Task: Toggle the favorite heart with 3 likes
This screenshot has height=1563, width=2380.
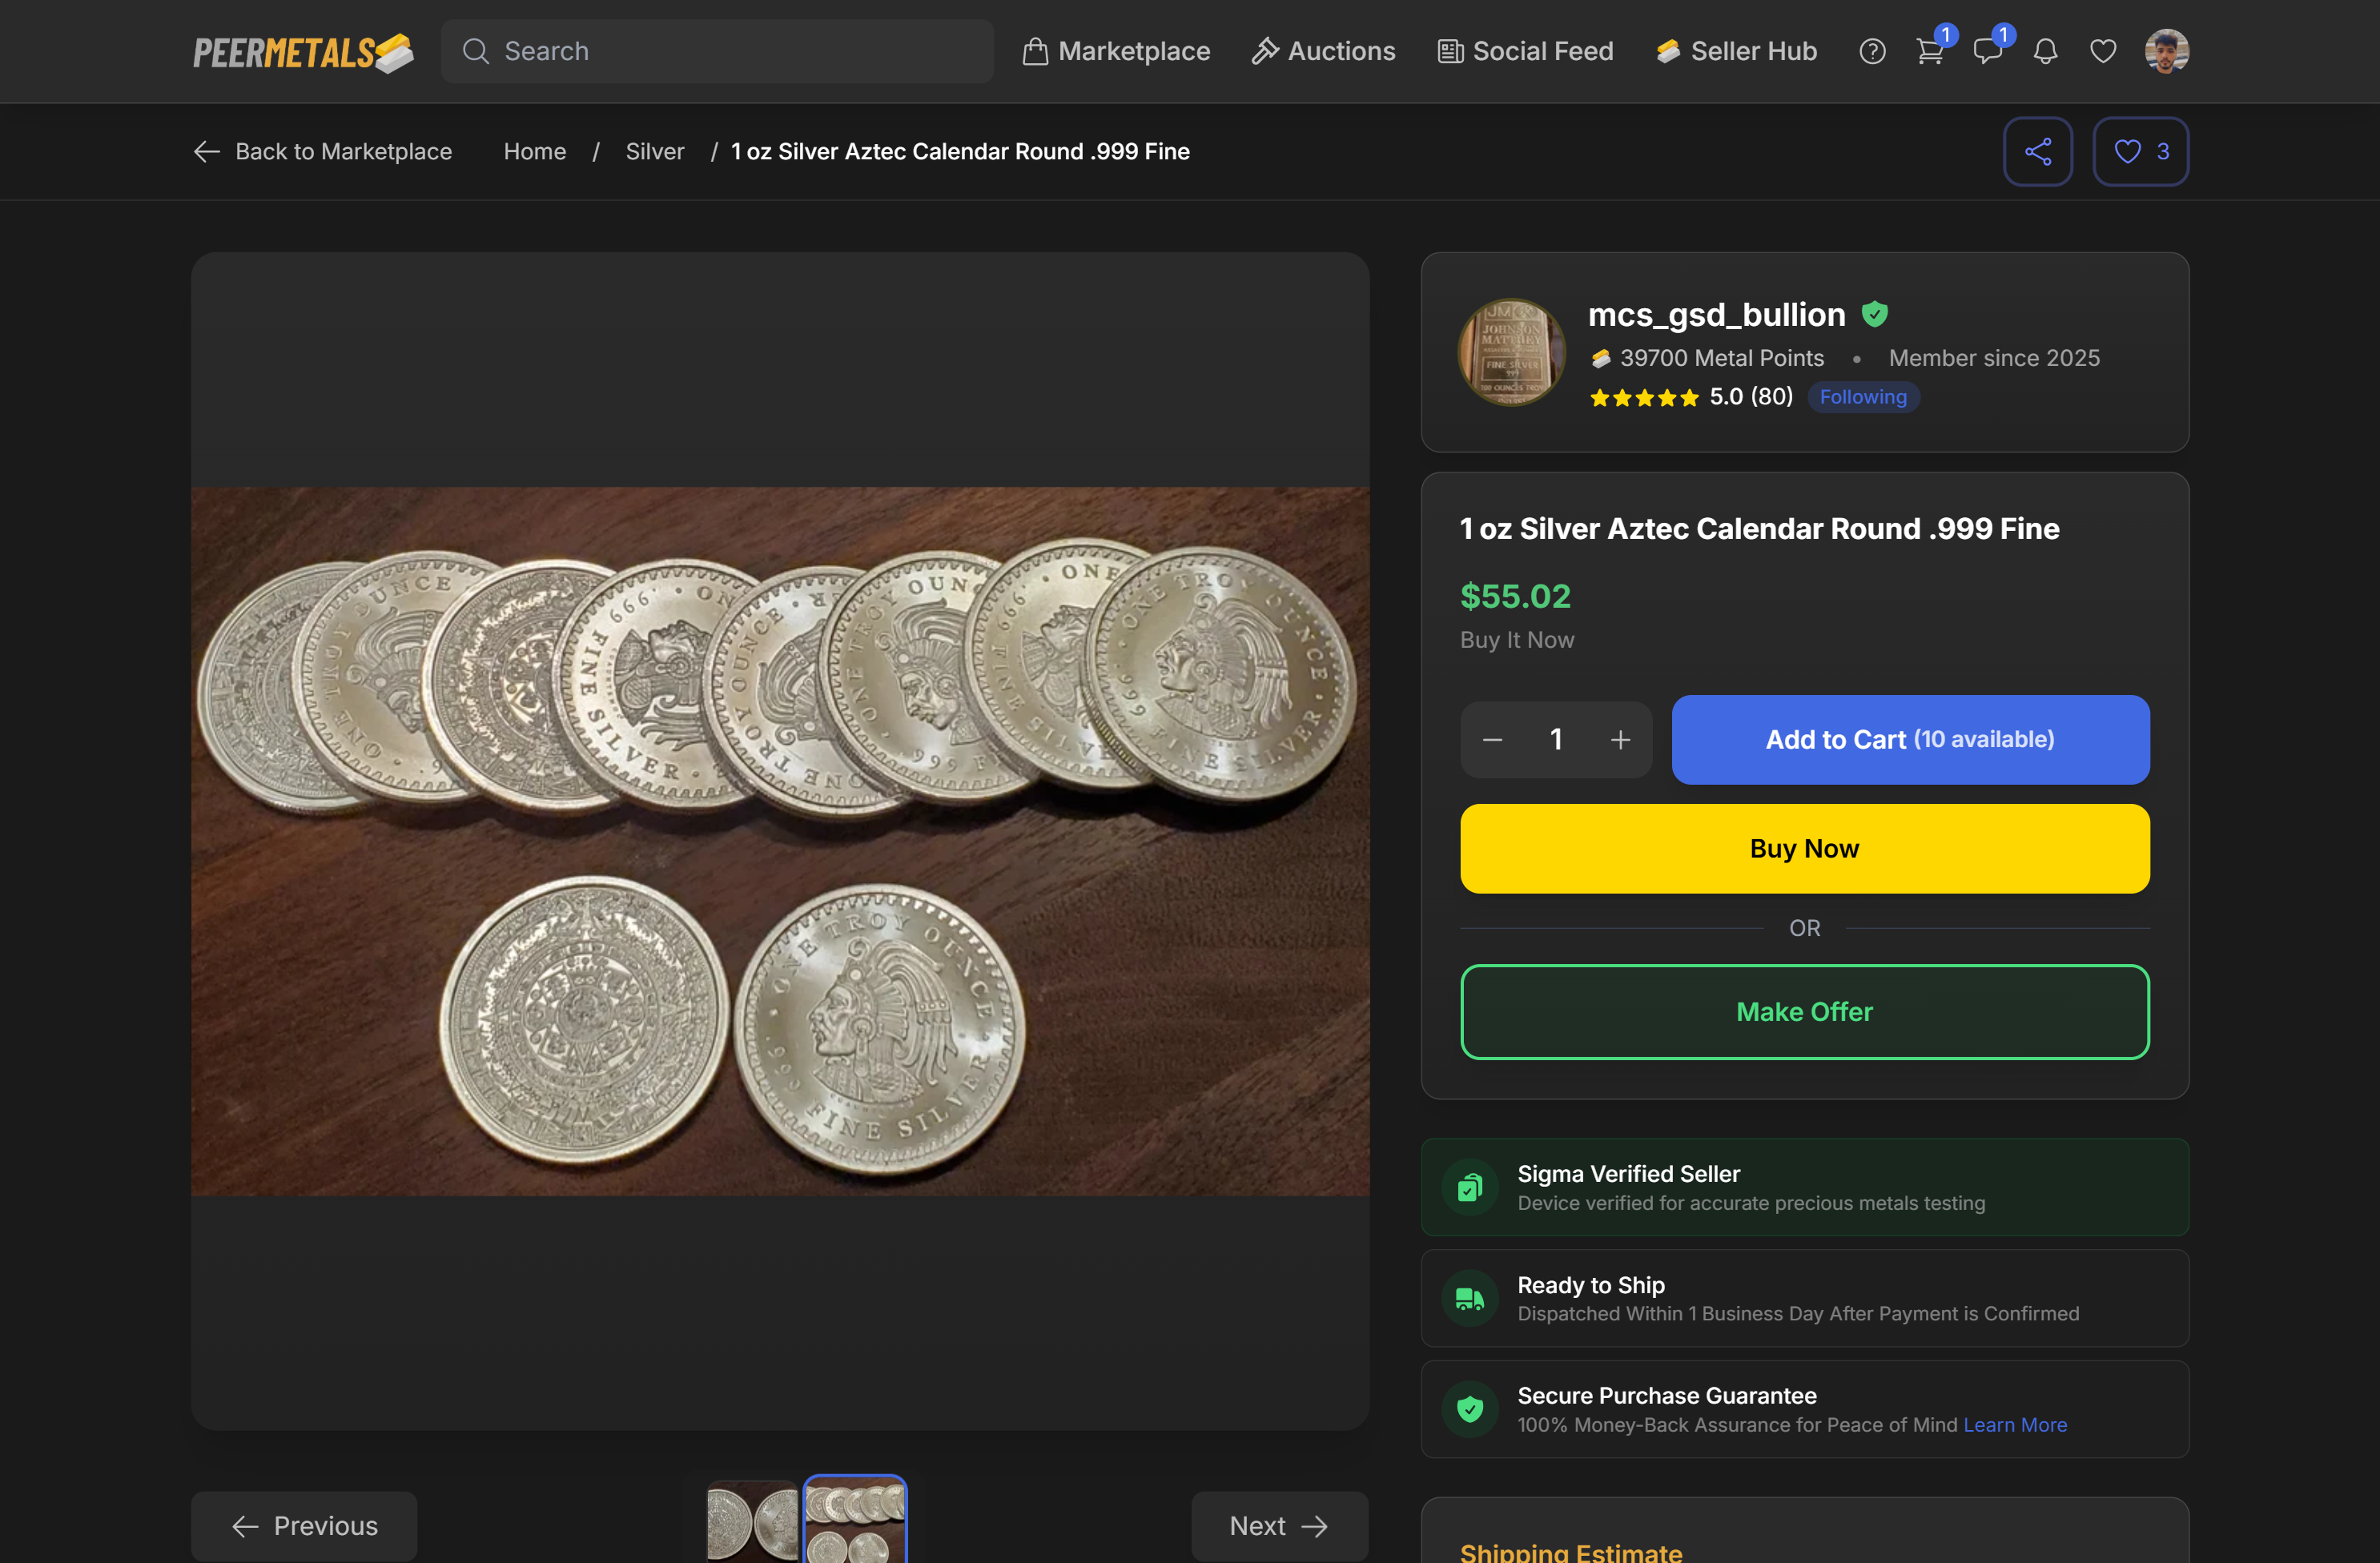Action: point(2140,152)
